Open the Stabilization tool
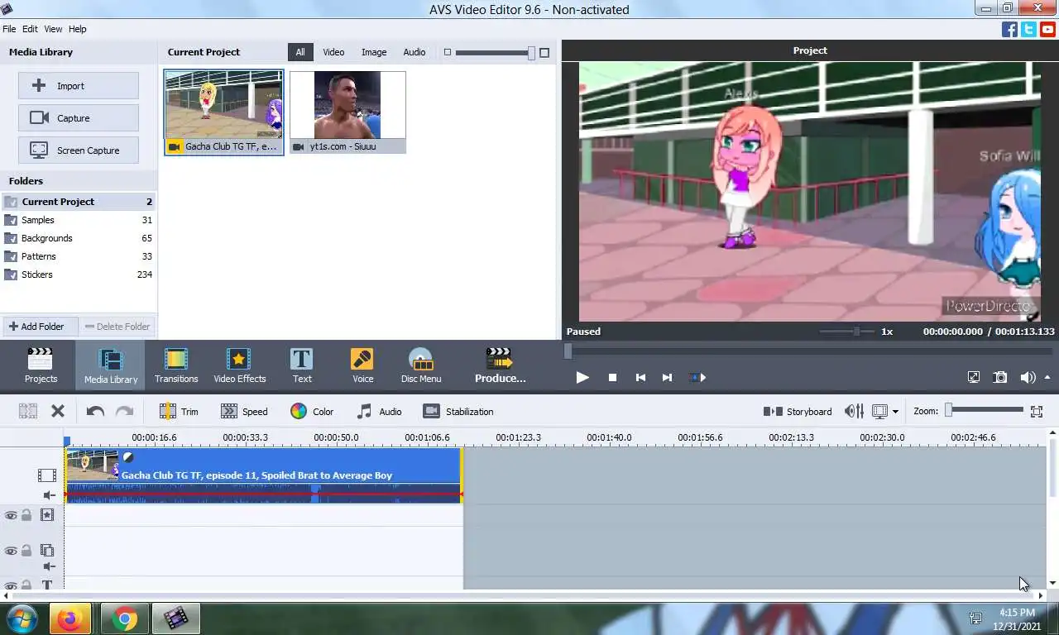The width and height of the screenshot is (1059, 635). point(458,411)
